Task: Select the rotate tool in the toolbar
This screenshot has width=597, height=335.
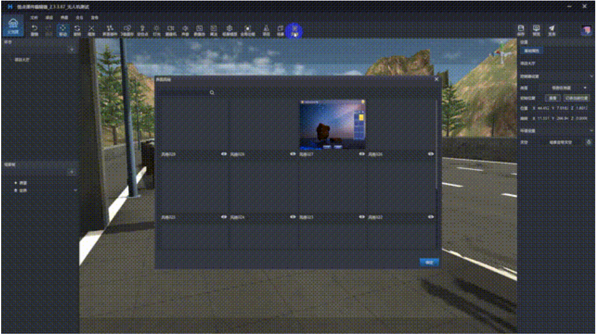Action: pyautogui.click(x=77, y=30)
